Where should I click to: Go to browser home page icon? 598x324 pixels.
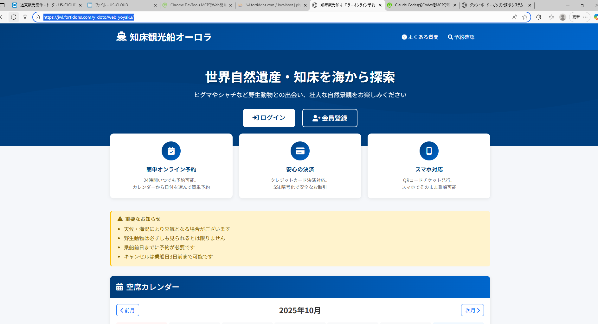(x=25, y=17)
